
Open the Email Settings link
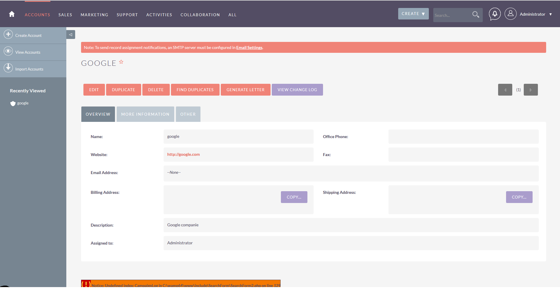click(x=249, y=48)
